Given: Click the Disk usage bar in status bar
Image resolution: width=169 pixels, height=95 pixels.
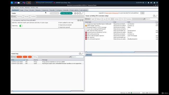Looking at the screenshot, I should (x=154, y=93).
